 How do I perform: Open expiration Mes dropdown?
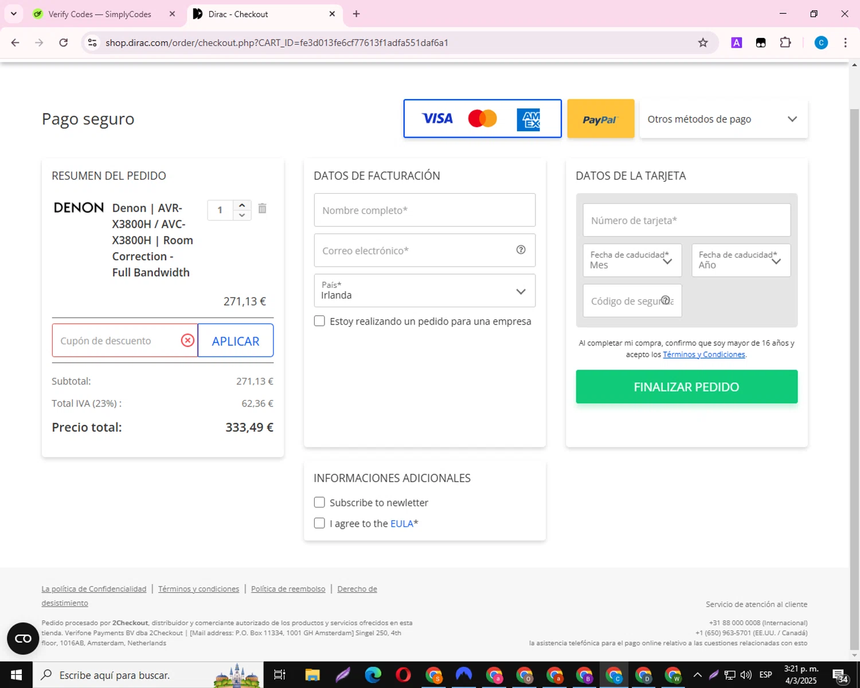632,260
